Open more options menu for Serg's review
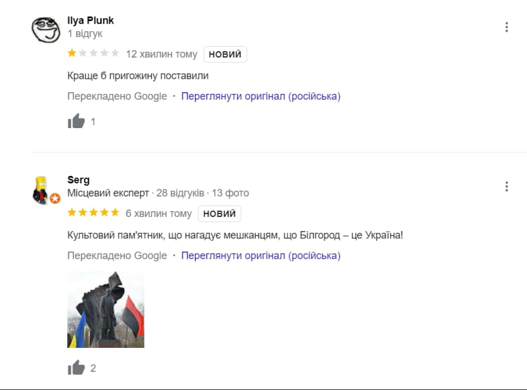Screen dimensions: 527x390 [x=506, y=187]
